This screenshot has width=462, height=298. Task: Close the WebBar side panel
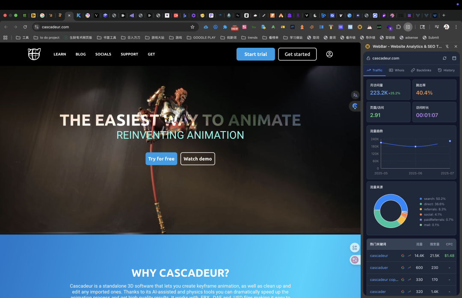coord(456,47)
